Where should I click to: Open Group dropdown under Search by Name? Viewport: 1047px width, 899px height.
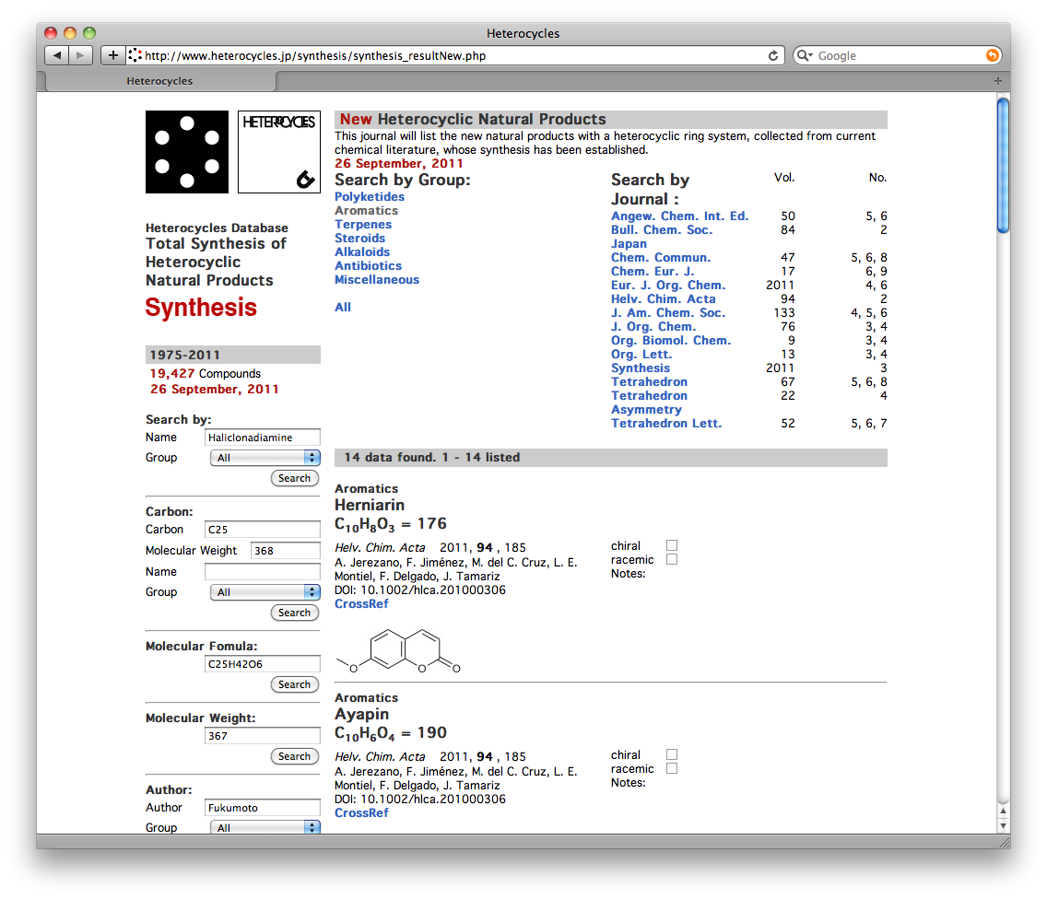coord(265,458)
